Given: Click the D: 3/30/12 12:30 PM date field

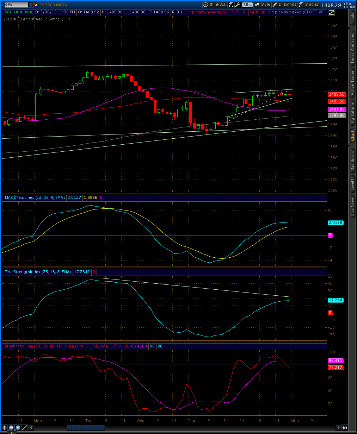Looking at the screenshot, I should tap(55, 12).
